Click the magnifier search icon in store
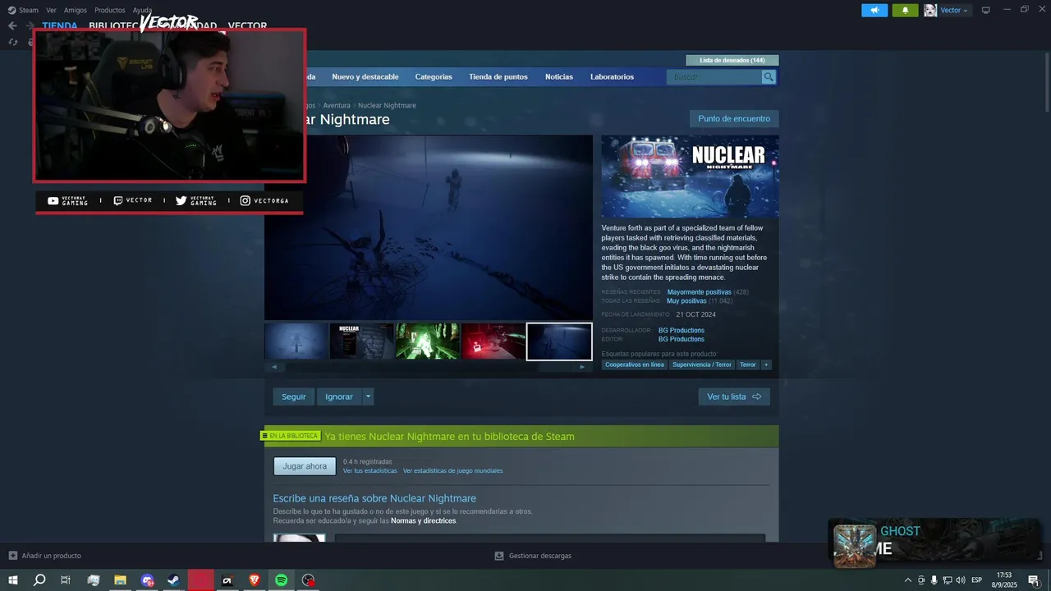This screenshot has height=591, width=1051. pos(769,76)
